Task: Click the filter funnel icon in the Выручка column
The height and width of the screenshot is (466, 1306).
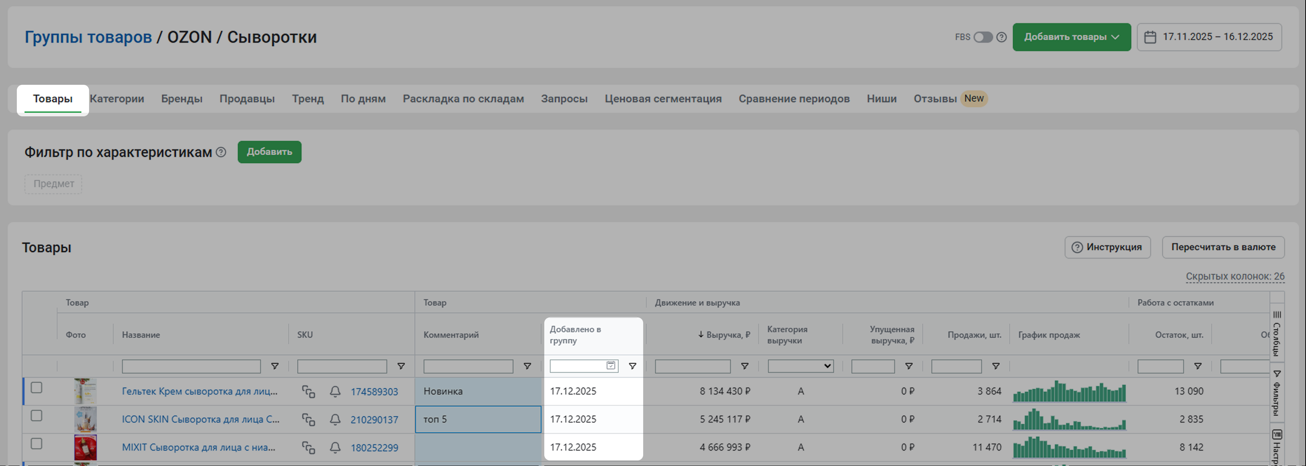Action: coord(744,366)
